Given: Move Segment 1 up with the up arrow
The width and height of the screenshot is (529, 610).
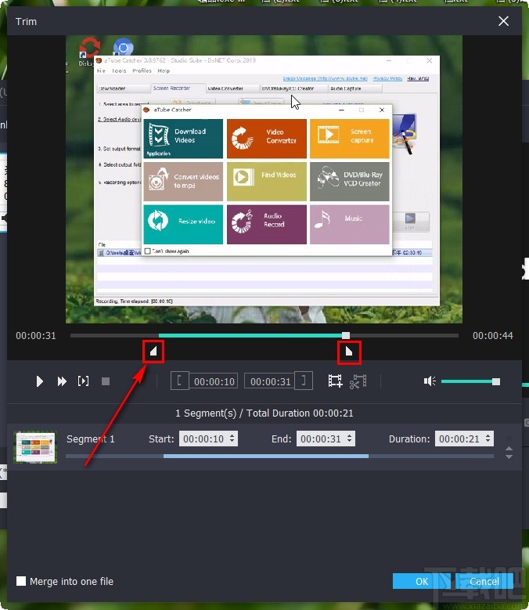Looking at the screenshot, I should pyautogui.click(x=509, y=449).
